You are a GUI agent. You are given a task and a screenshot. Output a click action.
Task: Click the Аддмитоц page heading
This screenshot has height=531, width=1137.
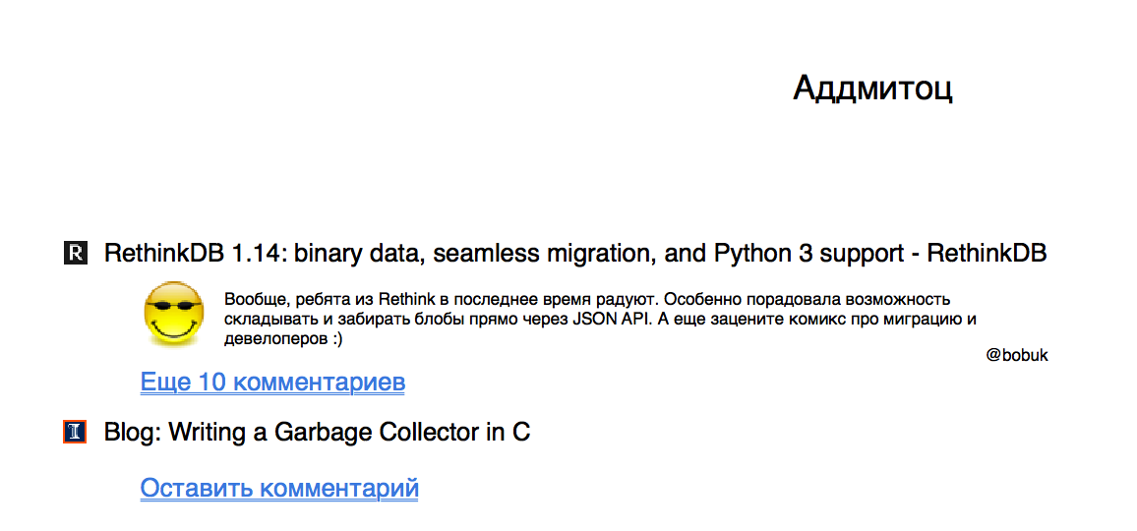(872, 88)
